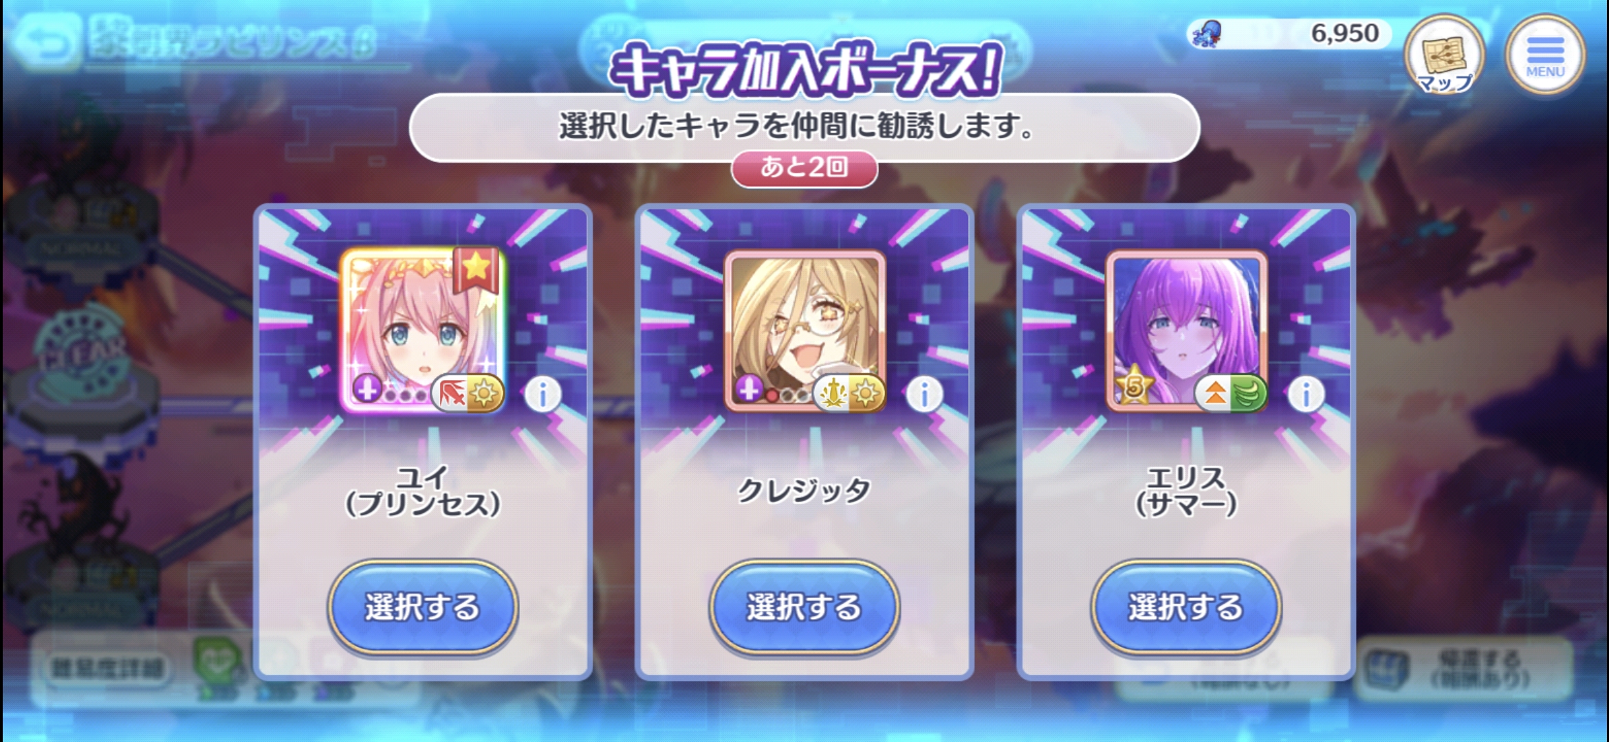Viewport: 1609px width, 742px height.
Task: Tap the back arrow at top left
Action: (48, 43)
